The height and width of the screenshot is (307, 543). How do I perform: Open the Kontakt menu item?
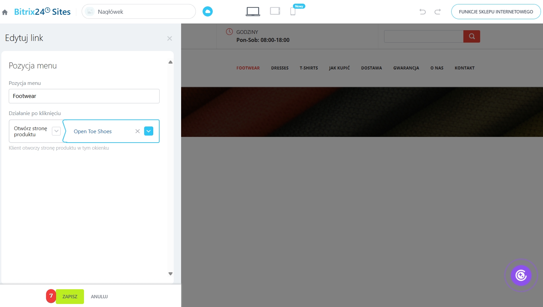click(465, 68)
